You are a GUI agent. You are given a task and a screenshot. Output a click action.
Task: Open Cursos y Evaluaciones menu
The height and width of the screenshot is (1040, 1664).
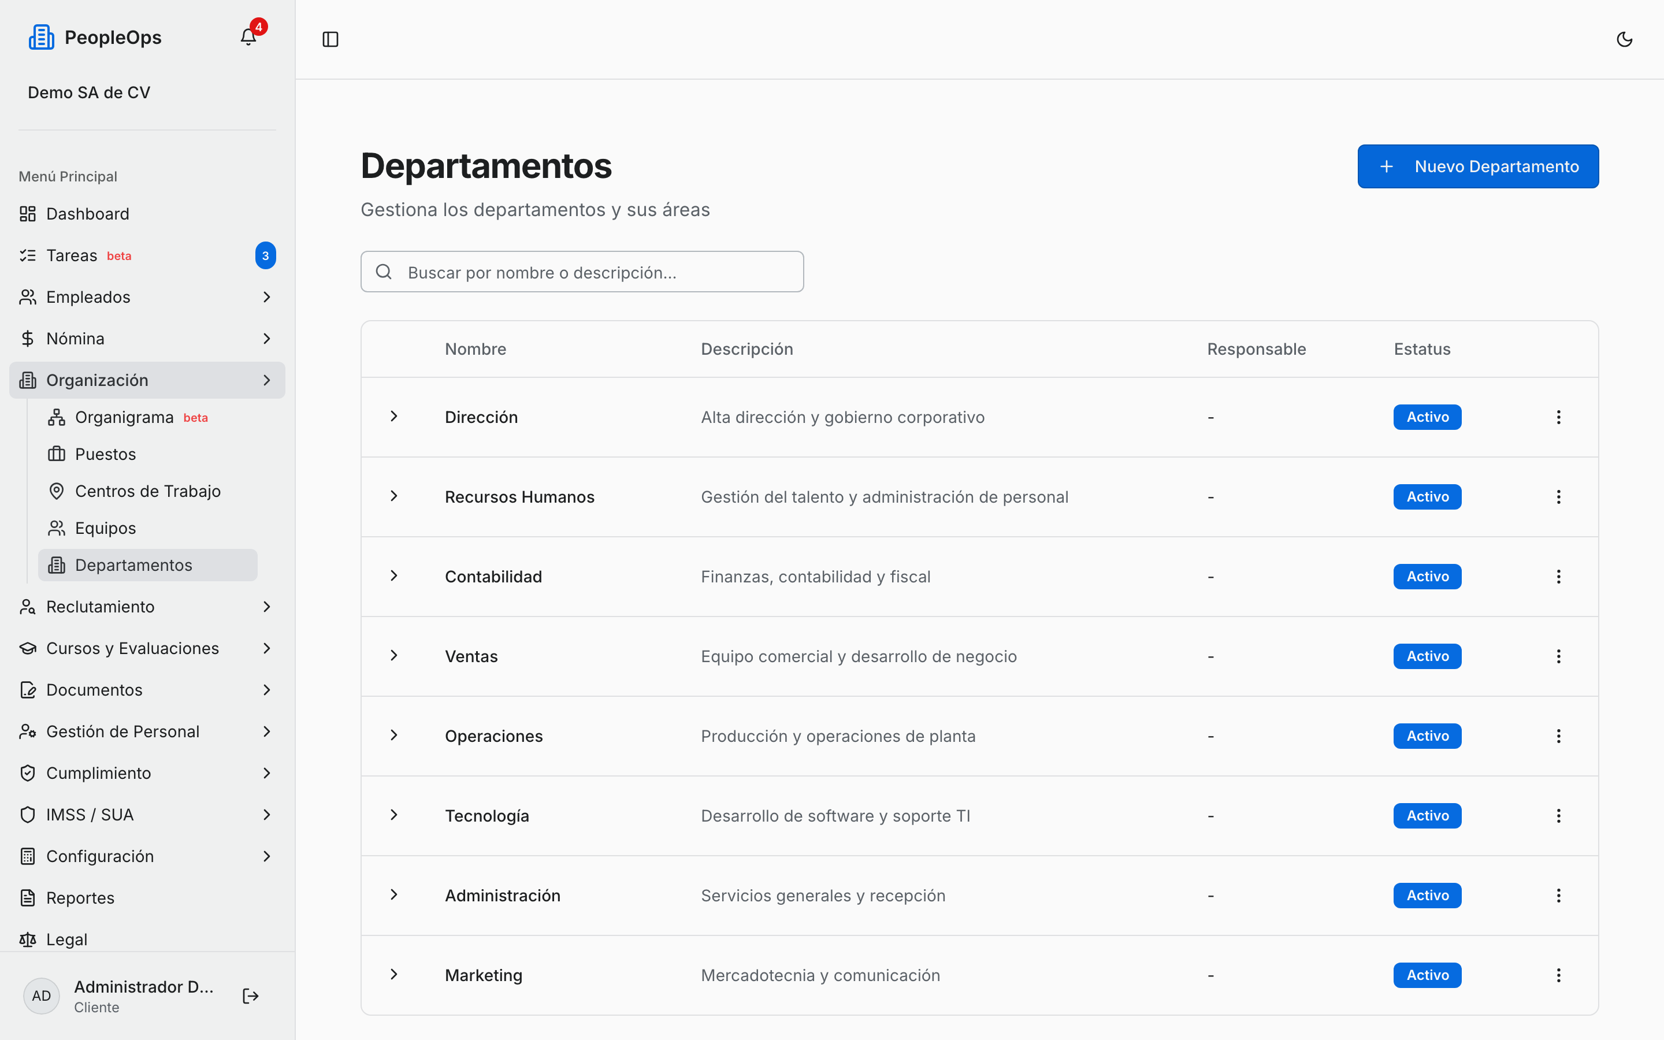[147, 649]
